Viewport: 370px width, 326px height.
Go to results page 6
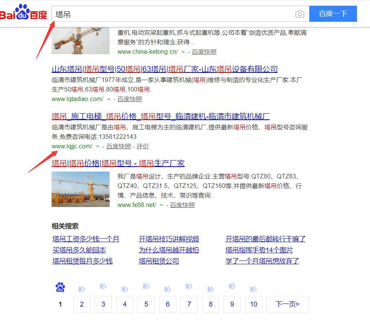[x=168, y=304]
